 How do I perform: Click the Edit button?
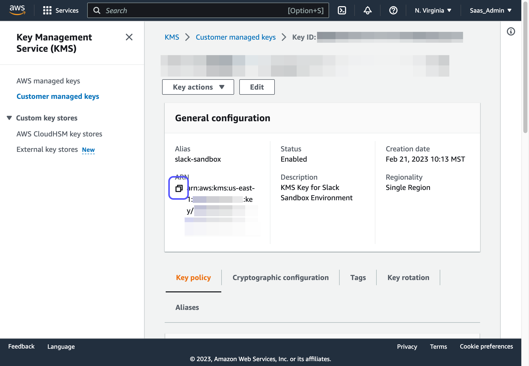257,87
